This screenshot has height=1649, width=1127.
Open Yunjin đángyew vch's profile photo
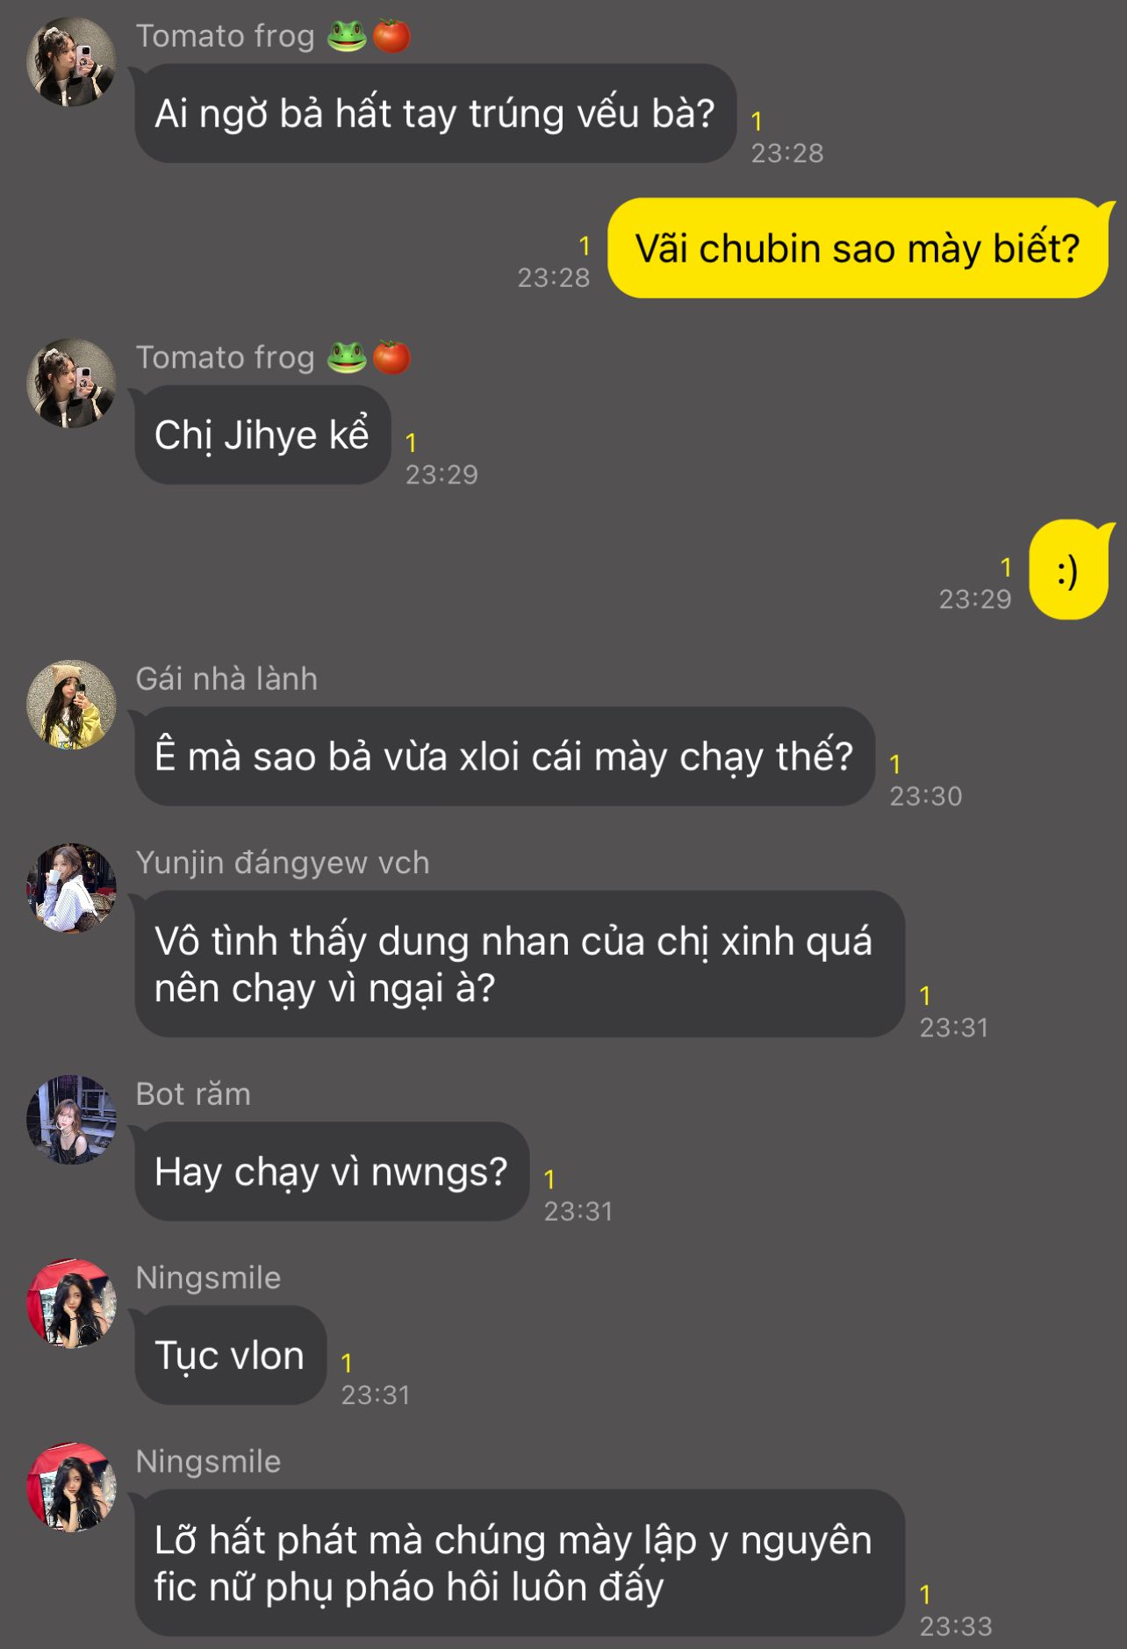71,888
